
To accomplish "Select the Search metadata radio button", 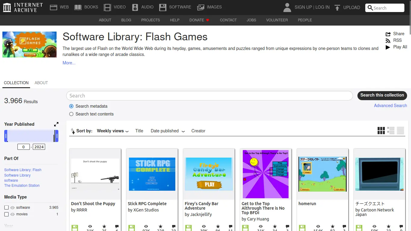I will pos(71,106).
